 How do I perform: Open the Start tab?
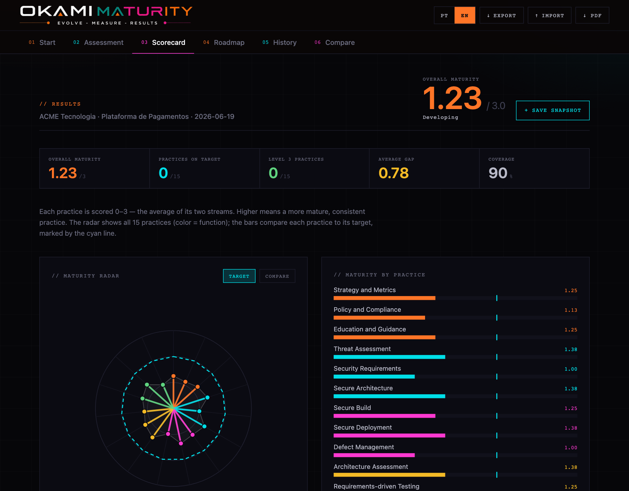[x=42, y=42]
